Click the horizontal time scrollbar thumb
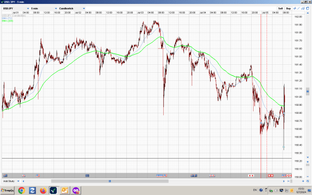Screen dimensions: 312x195 click(x=110, y=181)
